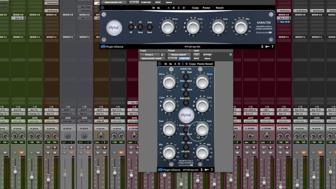Click plus preset button in mix plugin header
Image resolution: width=336 pixels, height=189 pixels.
(134, 2)
